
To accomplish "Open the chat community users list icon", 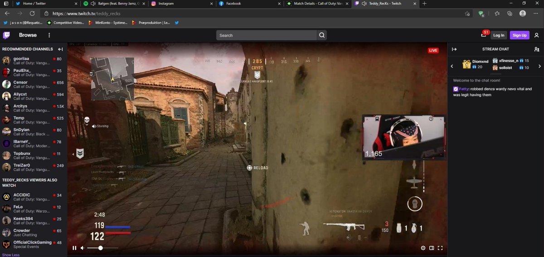I will [537, 49].
